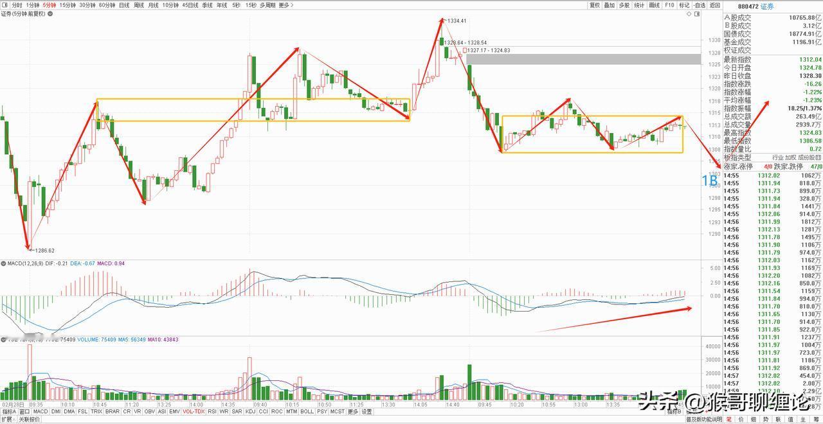Select the BOLL indicator
Image resolution: width=823 pixels, height=424 pixels.
307,411
